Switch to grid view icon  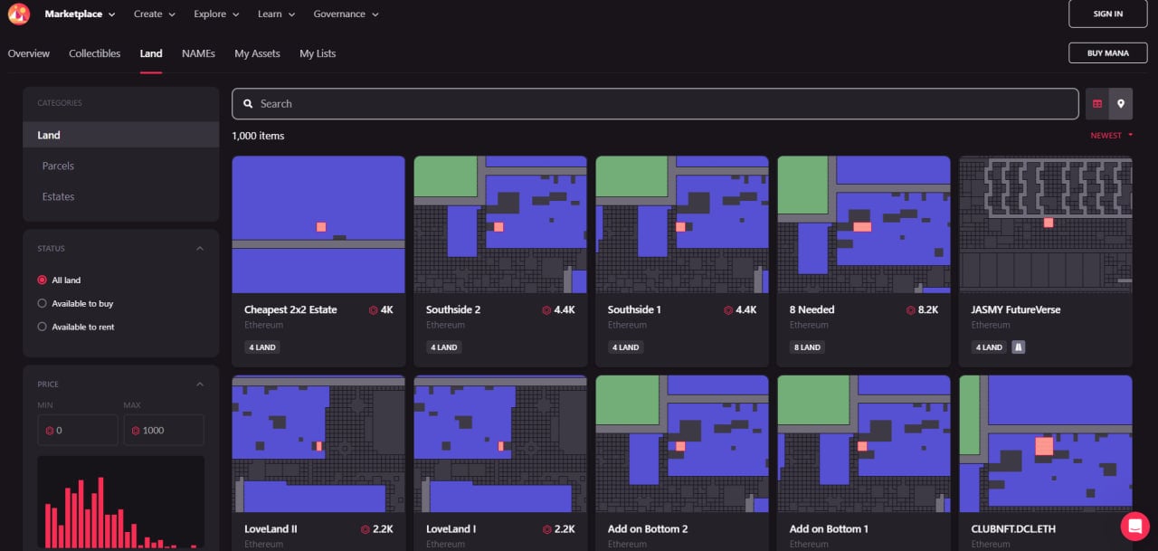coord(1097,104)
